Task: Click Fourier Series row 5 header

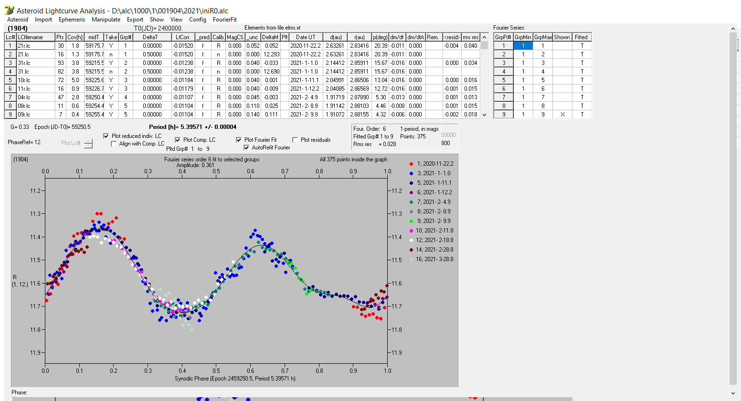Action: (x=503, y=80)
